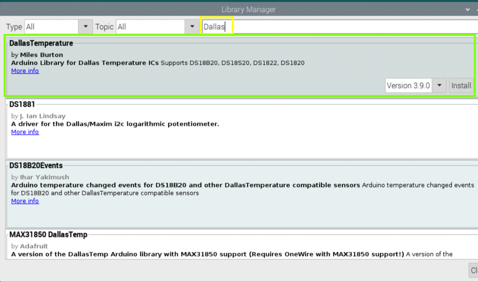Click the partially visible Close button
This screenshot has width=478, height=282.
tap(473, 270)
